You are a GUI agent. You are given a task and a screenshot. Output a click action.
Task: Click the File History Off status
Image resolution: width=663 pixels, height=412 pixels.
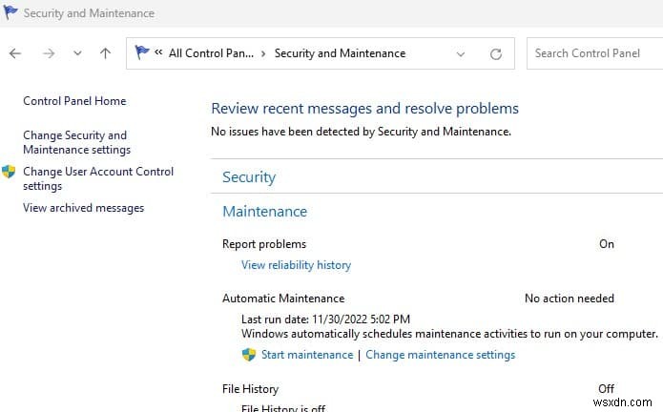(606, 389)
